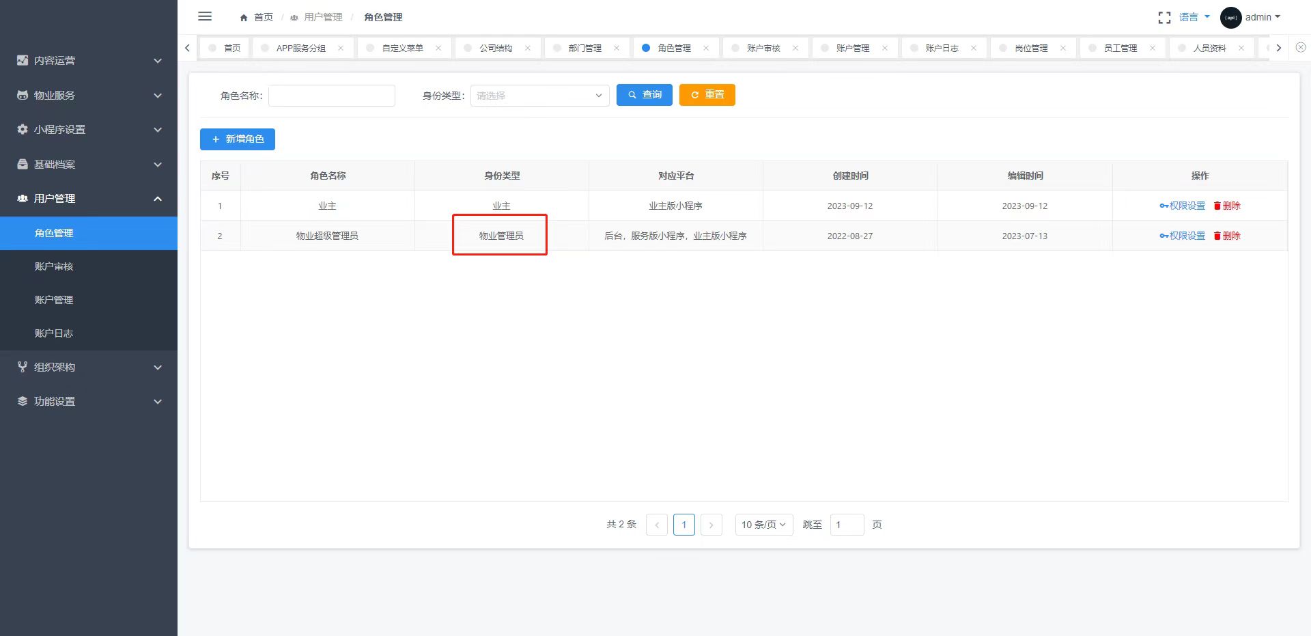Toggle the hamburger menu to collapse sidebar

pyautogui.click(x=205, y=16)
